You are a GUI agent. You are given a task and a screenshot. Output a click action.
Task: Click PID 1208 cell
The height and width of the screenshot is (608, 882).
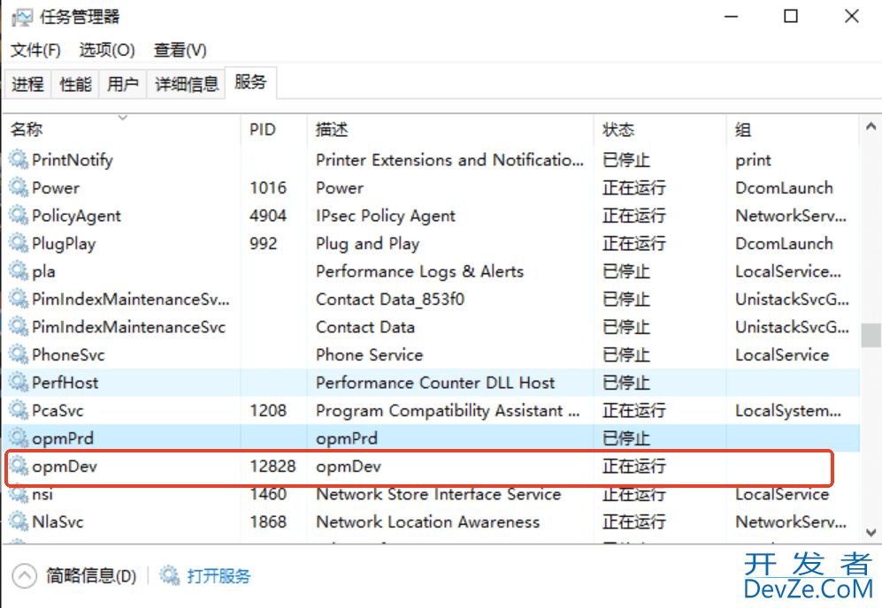point(268,411)
